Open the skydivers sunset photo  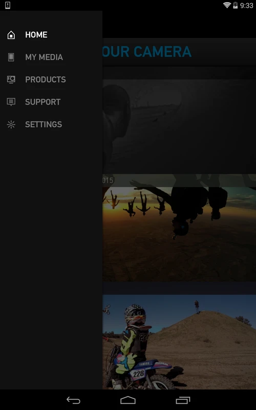tap(179, 234)
